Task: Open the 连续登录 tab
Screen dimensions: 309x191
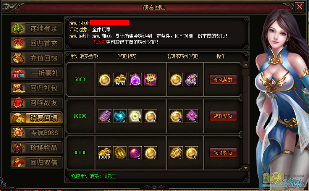Action: click(x=37, y=29)
